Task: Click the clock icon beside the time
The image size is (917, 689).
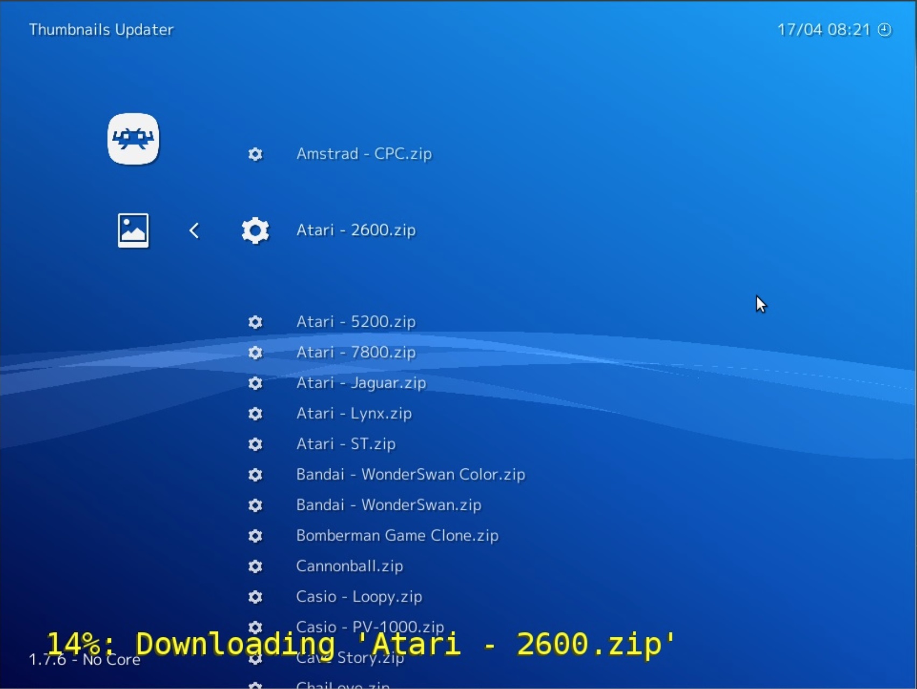Action: [884, 30]
